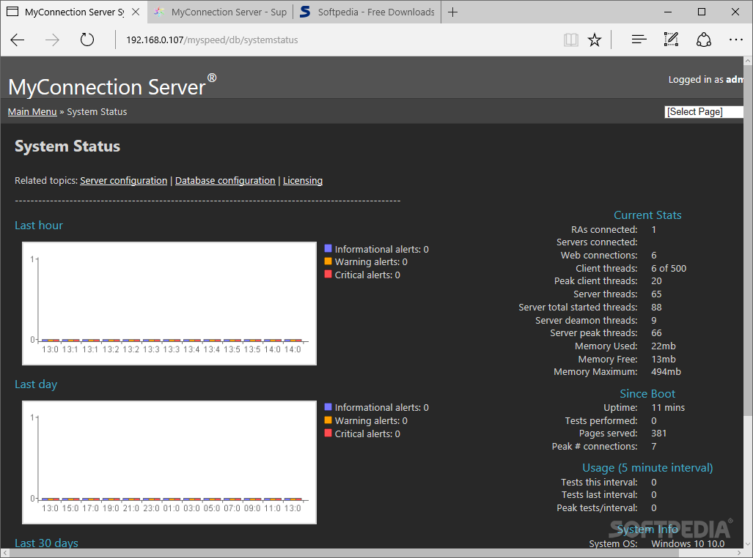The height and width of the screenshot is (558, 753).
Task: Click blue Informational alerts swatch in Last day
Action: 328,406
